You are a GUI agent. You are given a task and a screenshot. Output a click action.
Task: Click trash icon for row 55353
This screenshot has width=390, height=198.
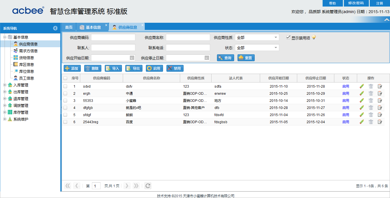(x=371, y=100)
